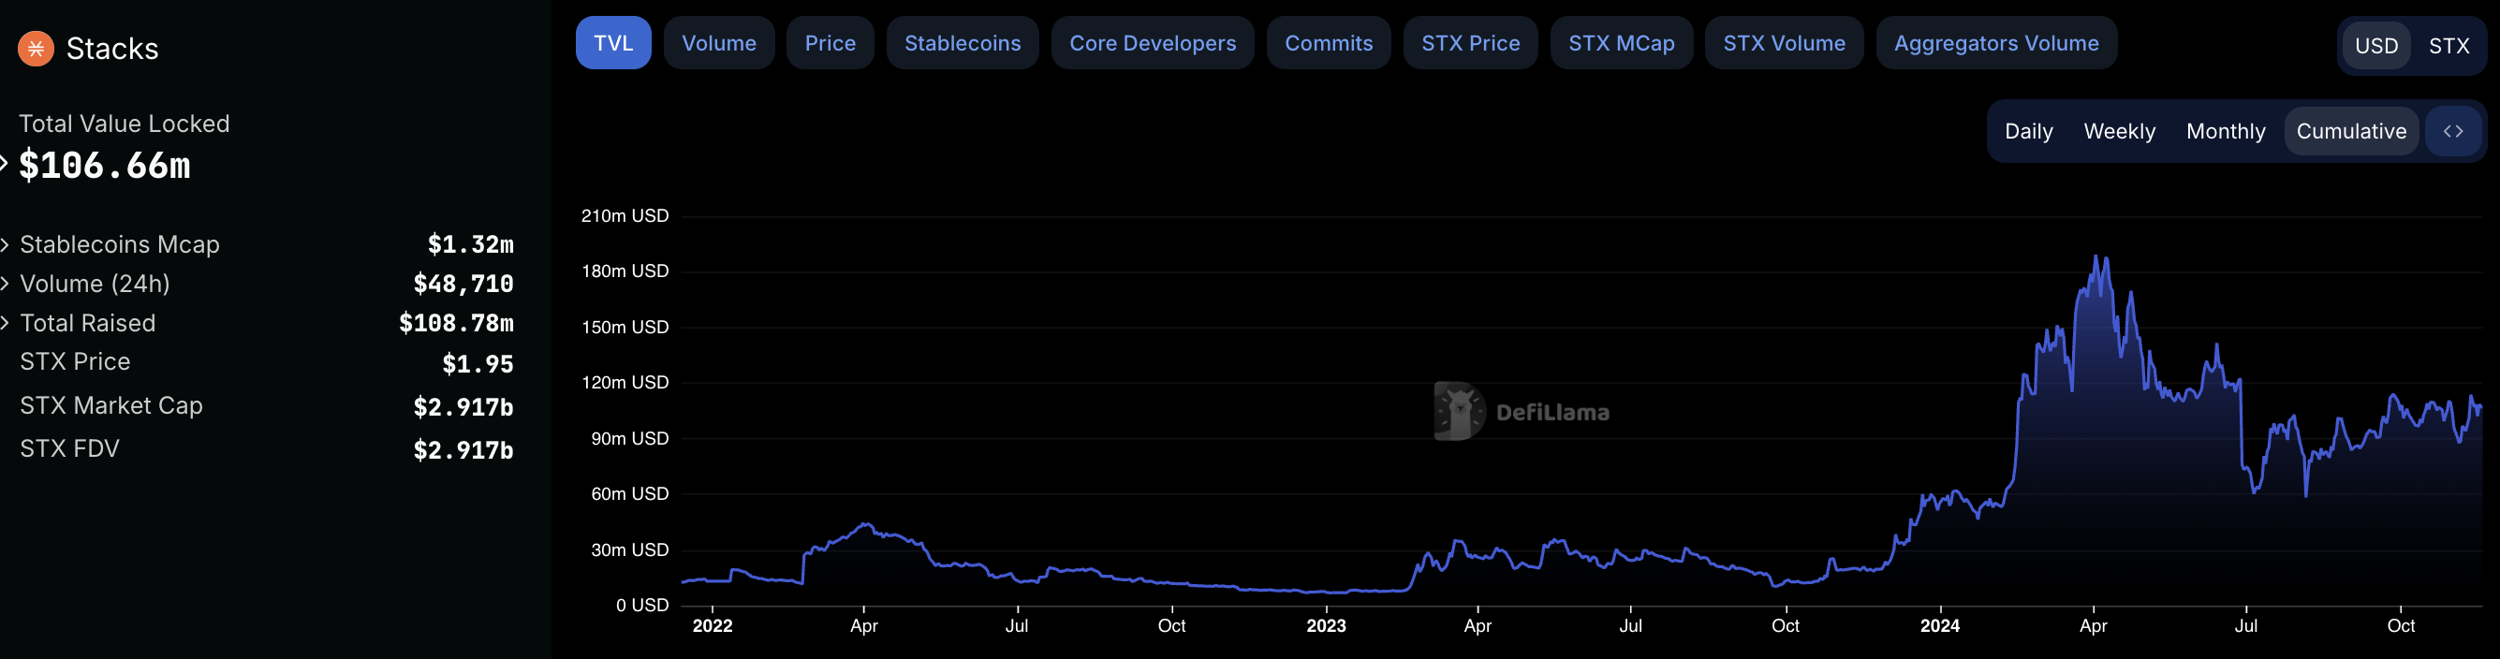Expand the Total Raised row

pyautogui.click(x=5, y=322)
